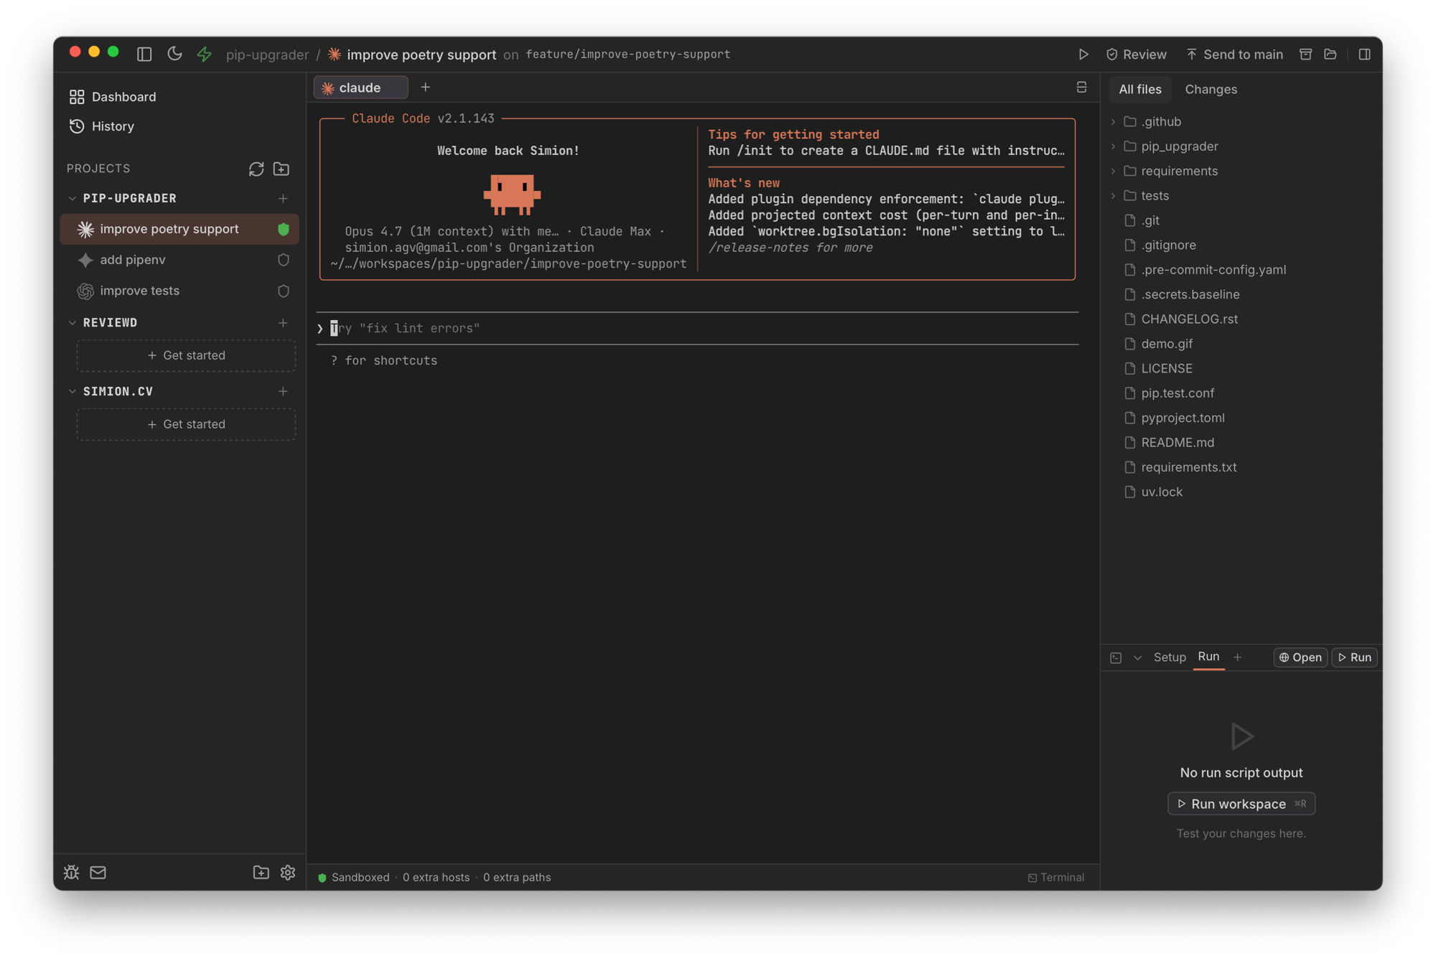The image size is (1436, 961).
Task: Click the terminal panel icon beside Setup
Action: coord(1116,657)
